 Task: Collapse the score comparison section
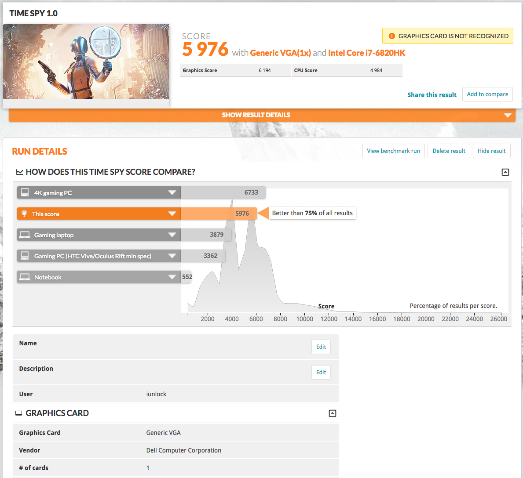[x=505, y=172]
